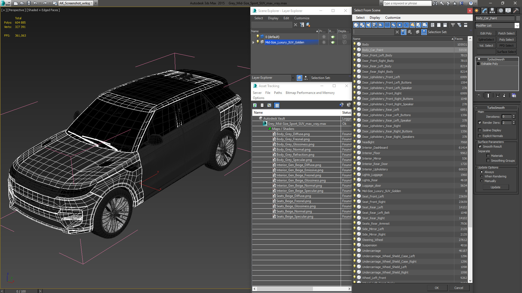This screenshot has height=293, width=522.
Task: Open the Utilities hammer tab
Action: [x=516, y=11]
